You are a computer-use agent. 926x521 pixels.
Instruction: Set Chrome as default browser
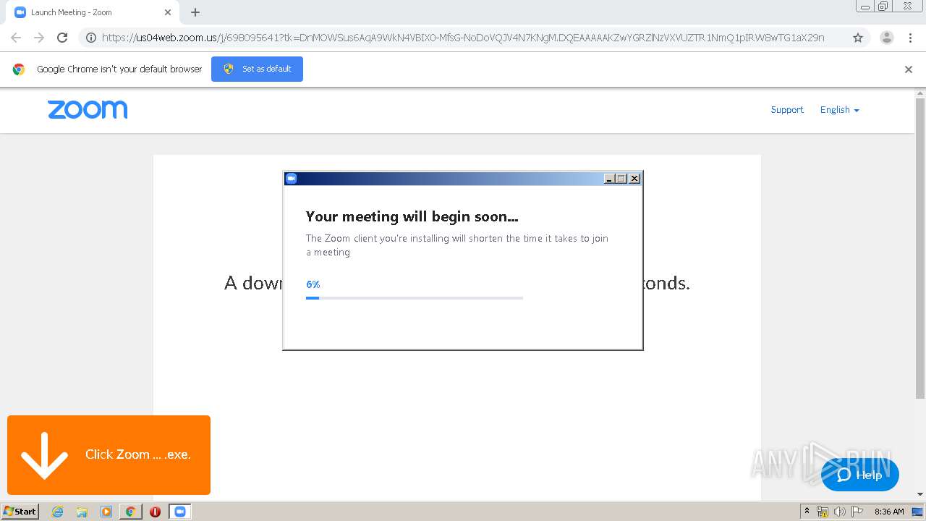tap(257, 69)
